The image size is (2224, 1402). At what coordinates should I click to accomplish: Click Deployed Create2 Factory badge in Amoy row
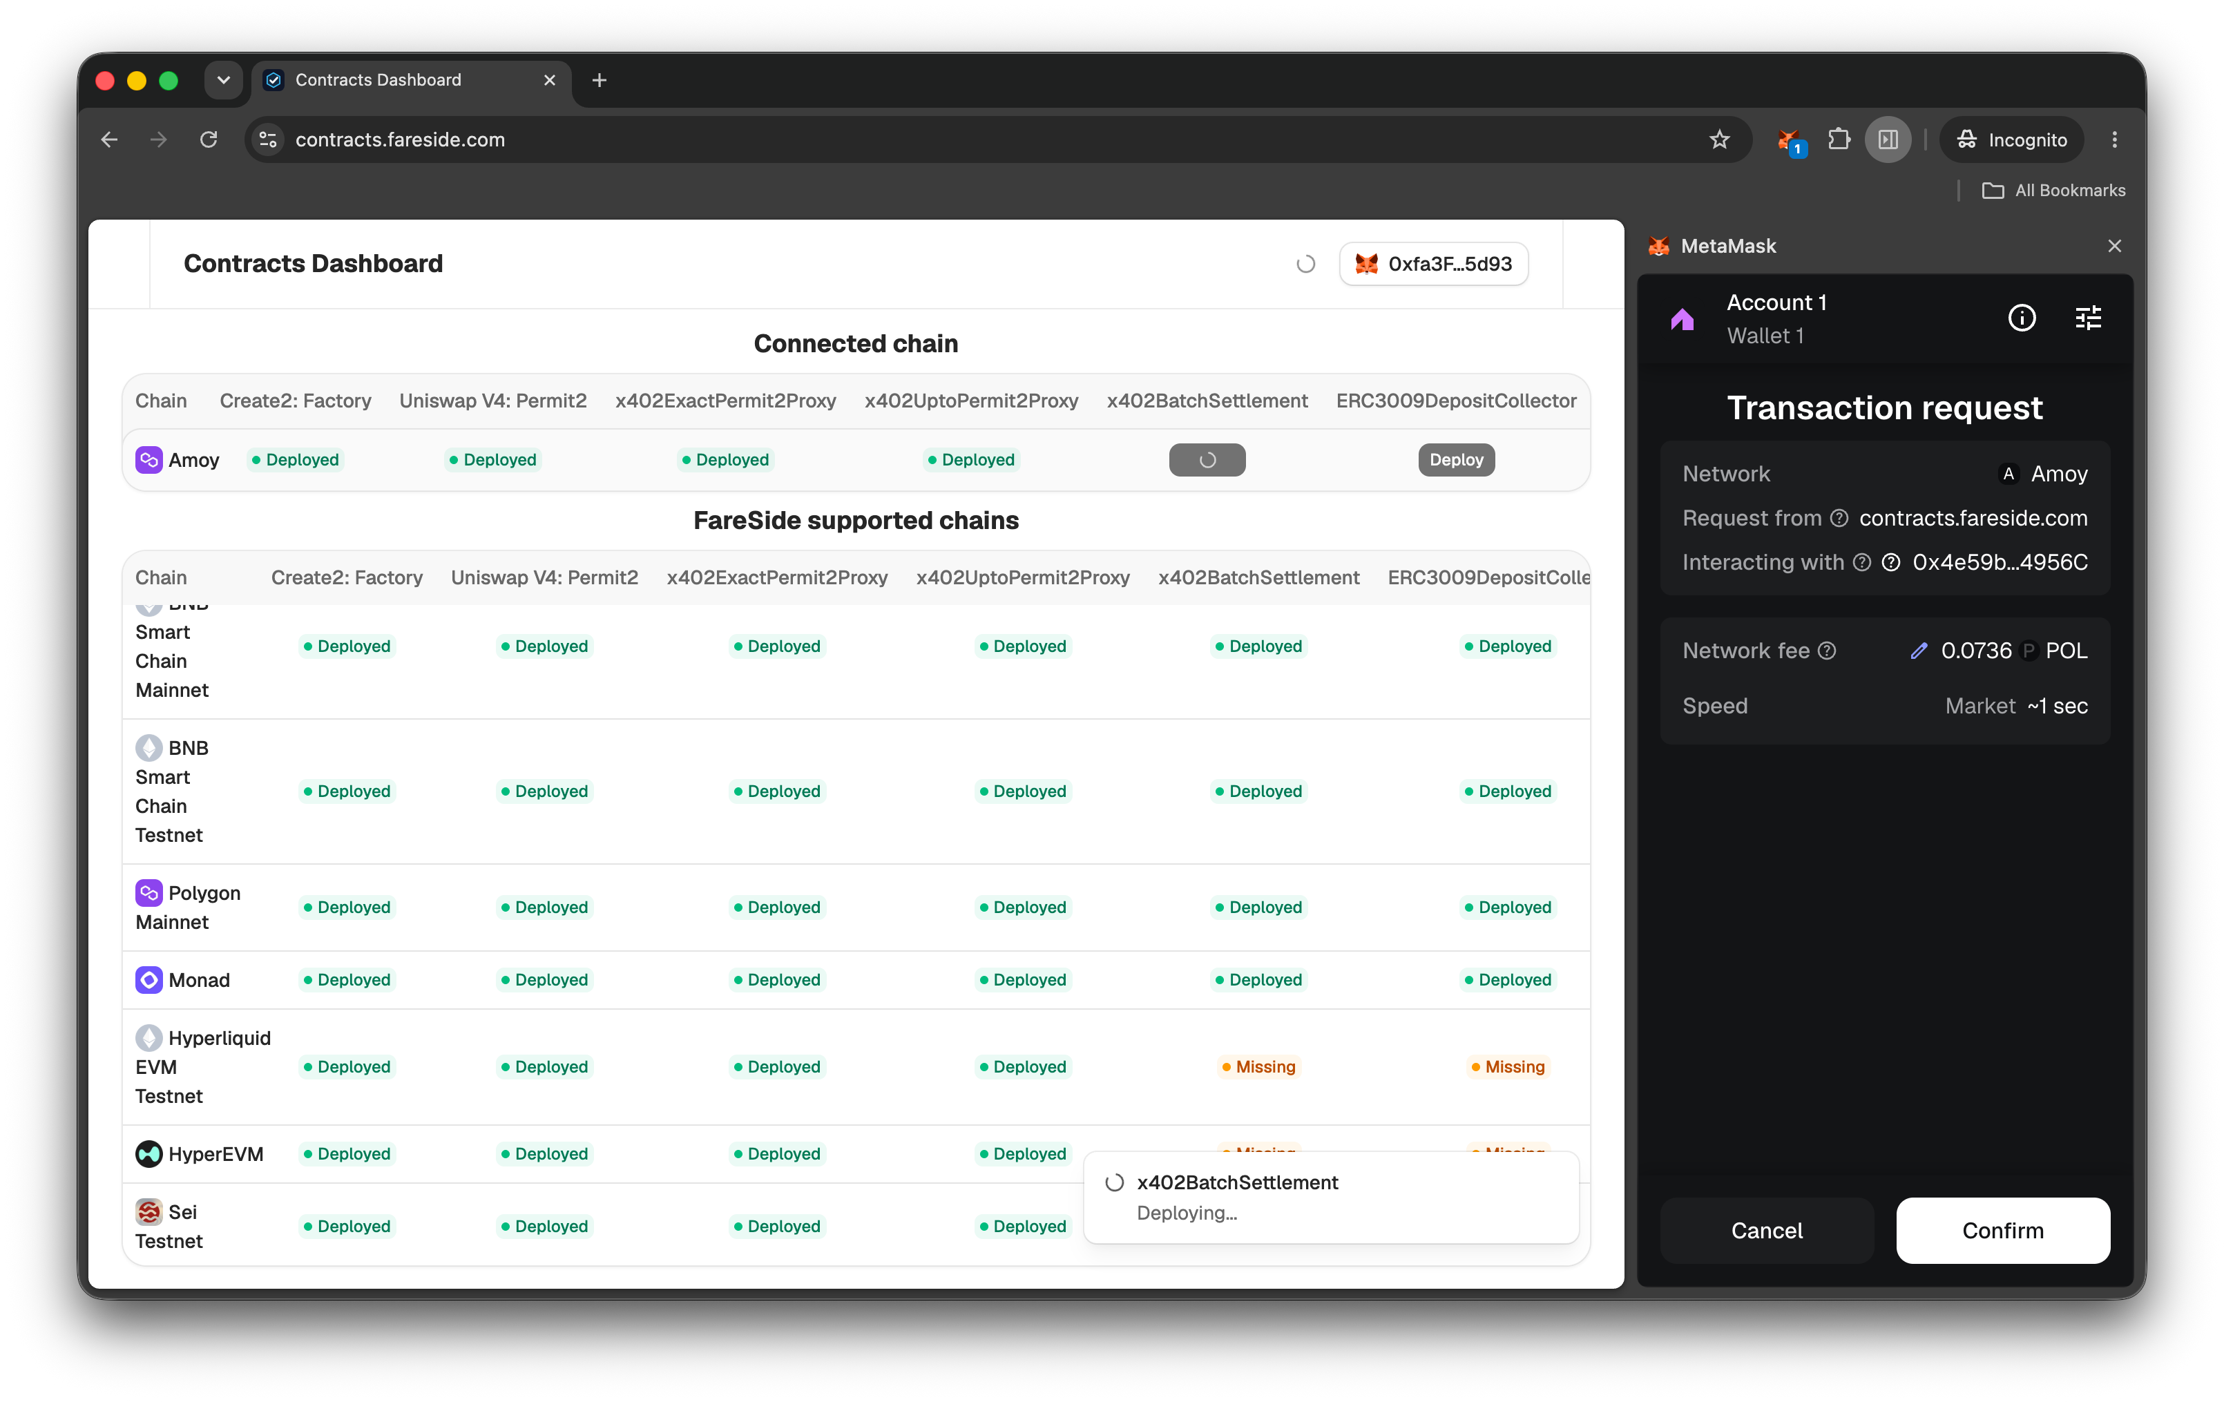[295, 460]
